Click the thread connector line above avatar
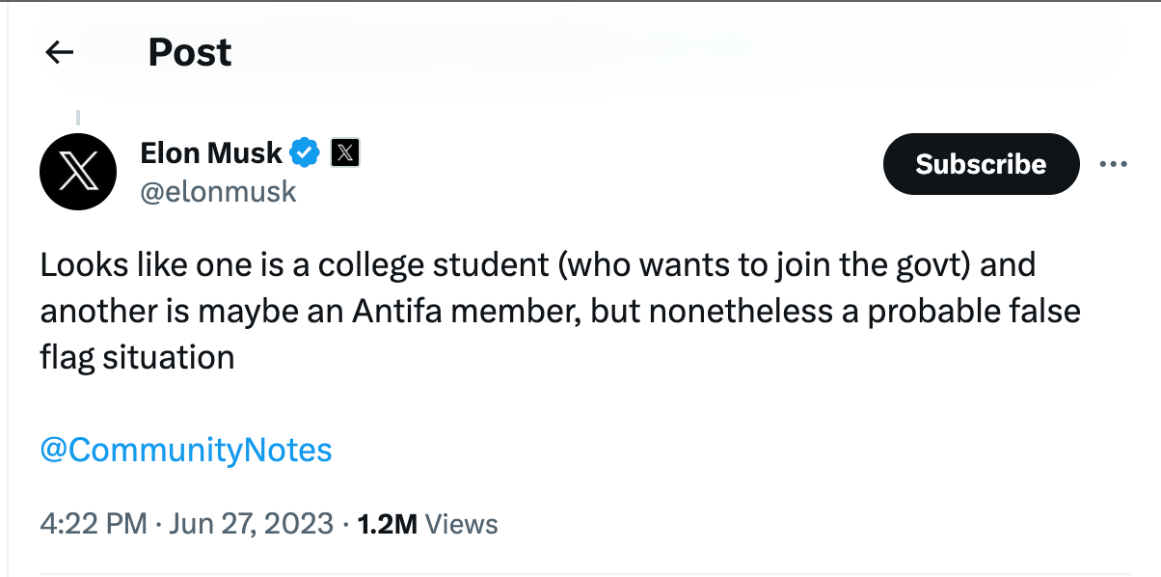1161x577 pixels. 77,119
